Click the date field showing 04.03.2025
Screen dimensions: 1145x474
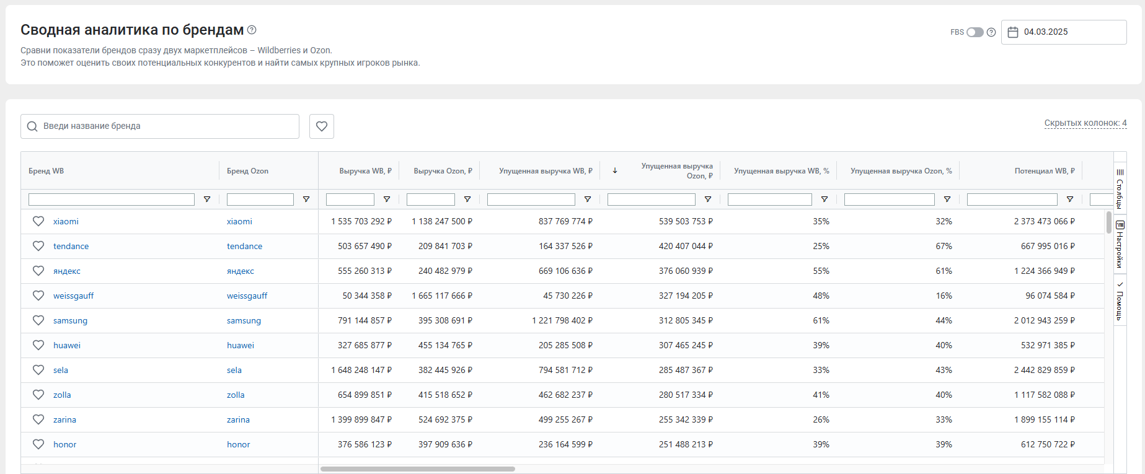1064,32
